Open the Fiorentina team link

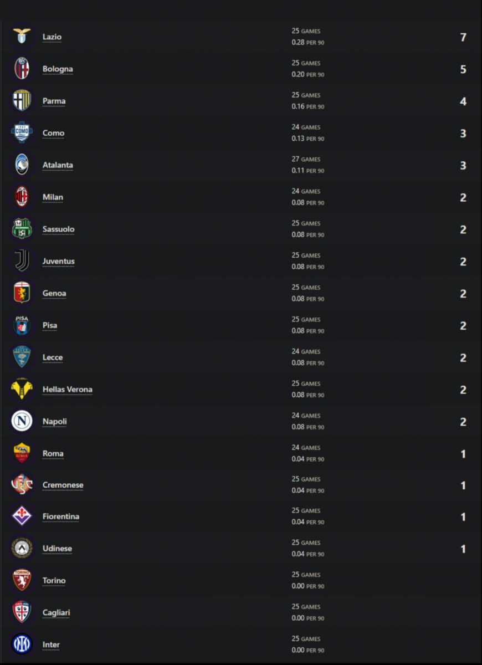[61, 516]
